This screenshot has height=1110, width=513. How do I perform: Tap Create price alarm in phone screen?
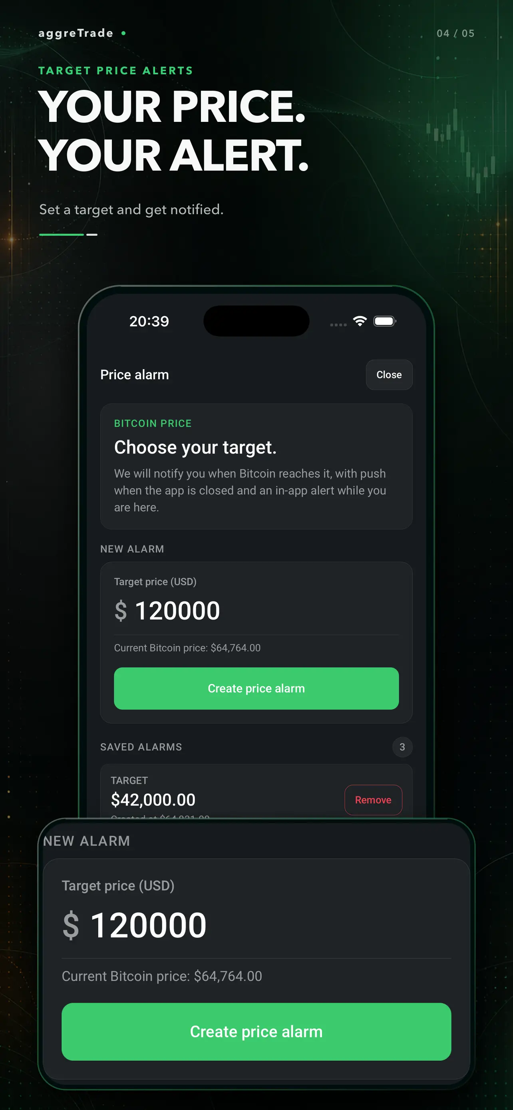[256, 688]
